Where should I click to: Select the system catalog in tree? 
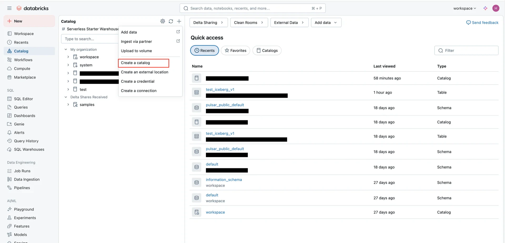point(86,65)
